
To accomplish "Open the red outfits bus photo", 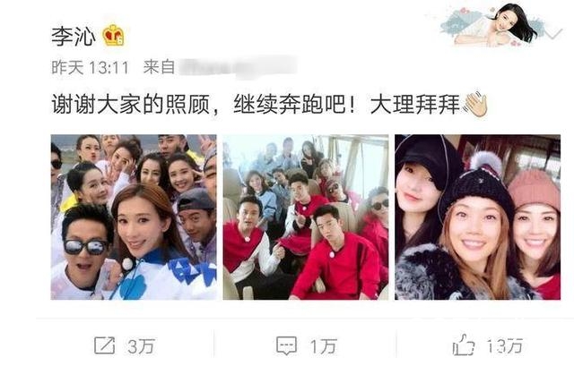I will click(306, 217).
